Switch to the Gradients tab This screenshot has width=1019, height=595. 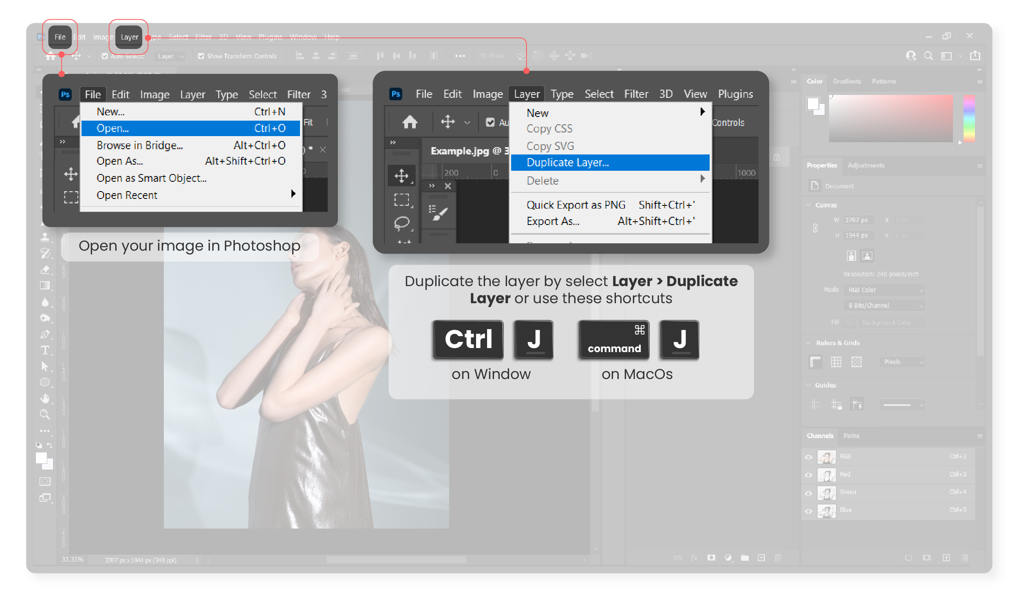[x=847, y=82]
